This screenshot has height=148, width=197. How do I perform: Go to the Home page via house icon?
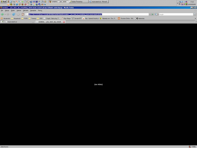(22, 14)
